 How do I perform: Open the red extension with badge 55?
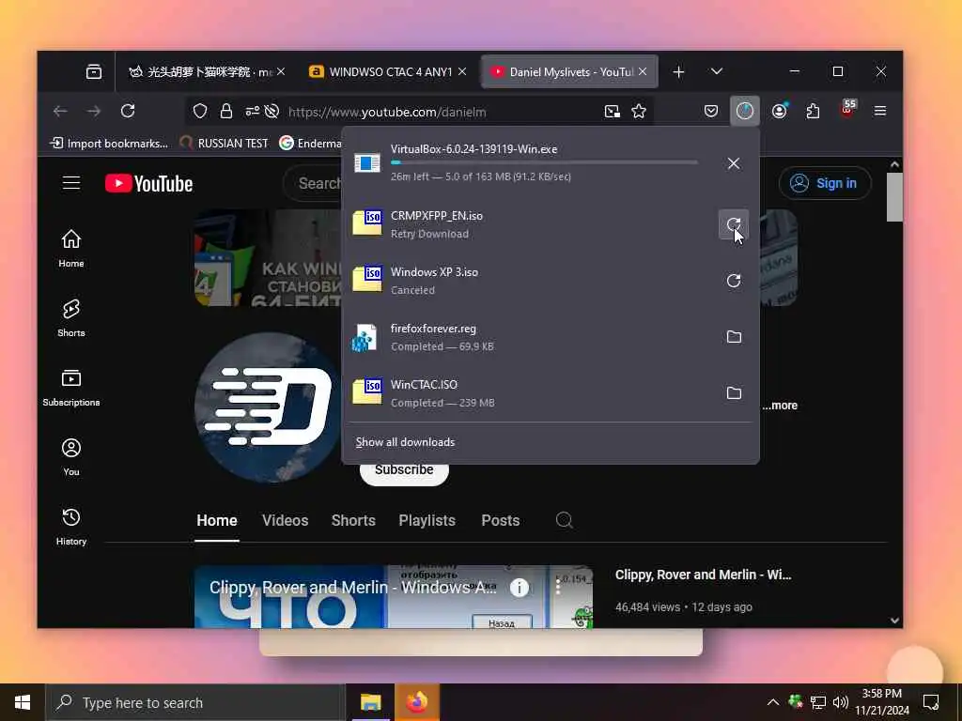(x=847, y=110)
